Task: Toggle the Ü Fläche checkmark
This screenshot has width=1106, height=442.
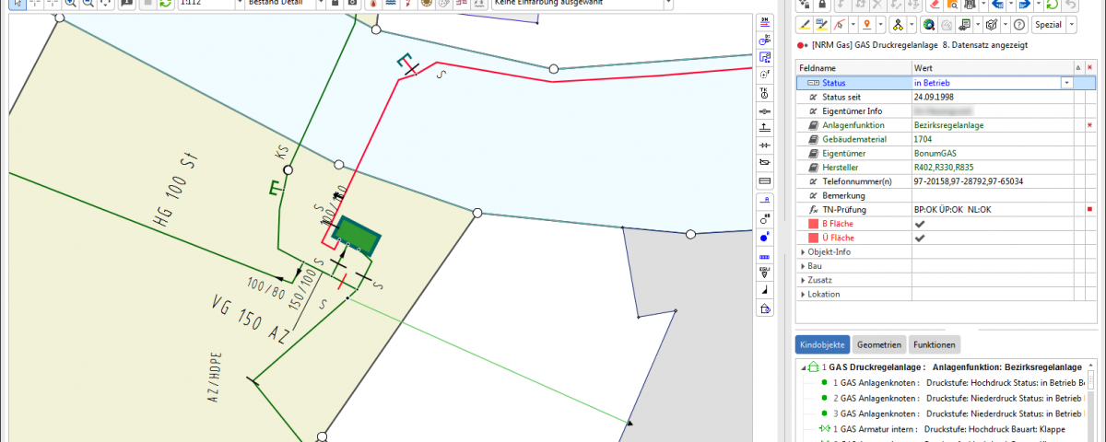Action: point(919,238)
